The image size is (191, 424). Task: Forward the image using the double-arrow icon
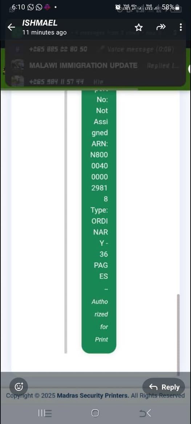[161, 27]
